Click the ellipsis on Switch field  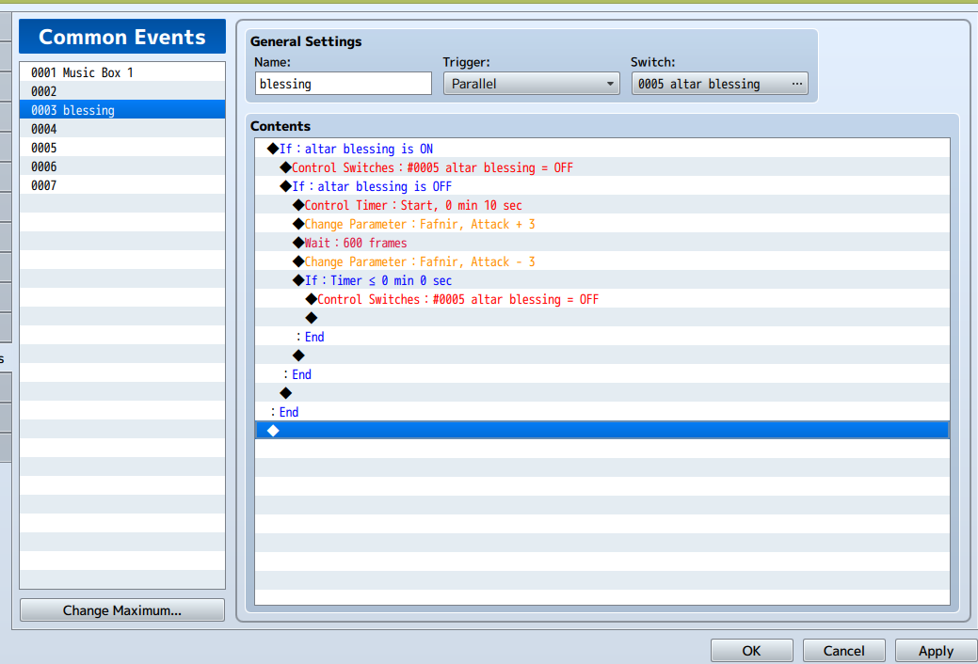[796, 84]
